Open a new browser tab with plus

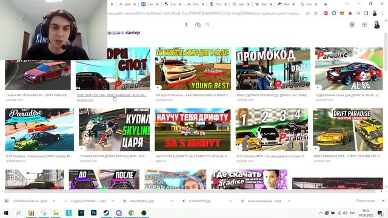(326, 4)
